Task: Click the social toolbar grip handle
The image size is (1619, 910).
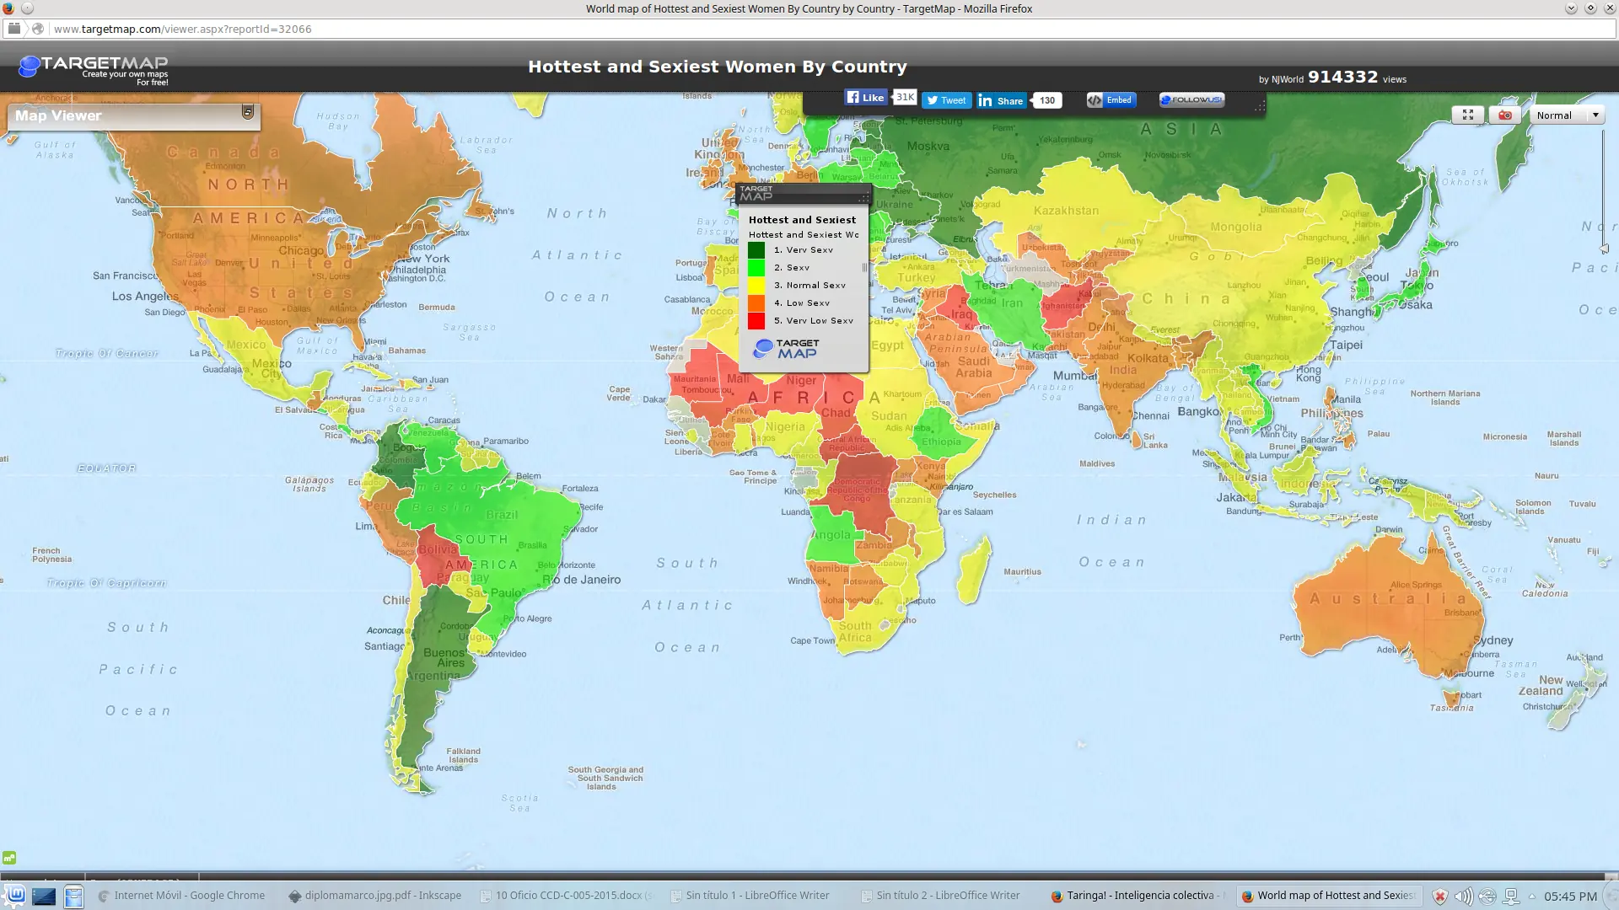Action: pyautogui.click(x=1259, y=107)
